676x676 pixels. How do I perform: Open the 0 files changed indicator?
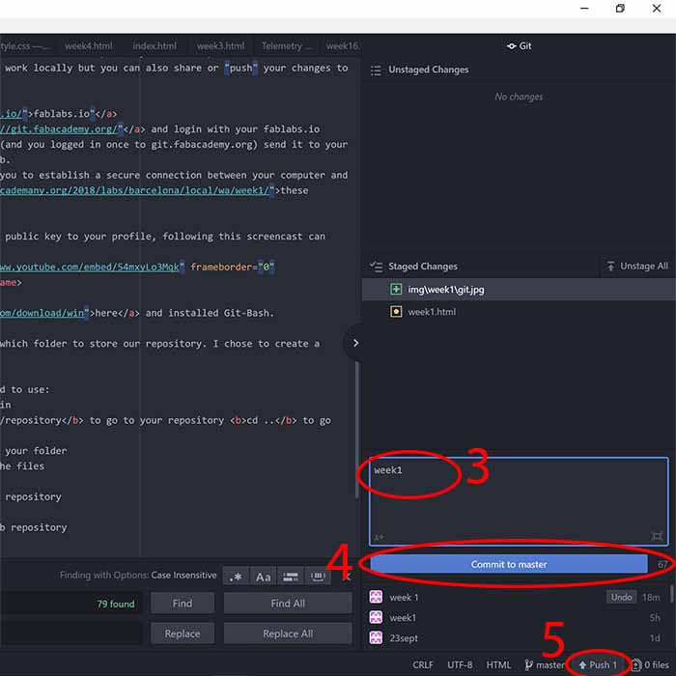click(651, 664)
